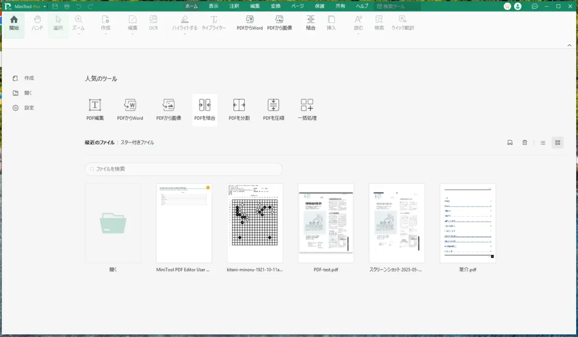
Task: Click the clean-up icon beside trash
Action: pyautogui.click(x=510, y=143)
